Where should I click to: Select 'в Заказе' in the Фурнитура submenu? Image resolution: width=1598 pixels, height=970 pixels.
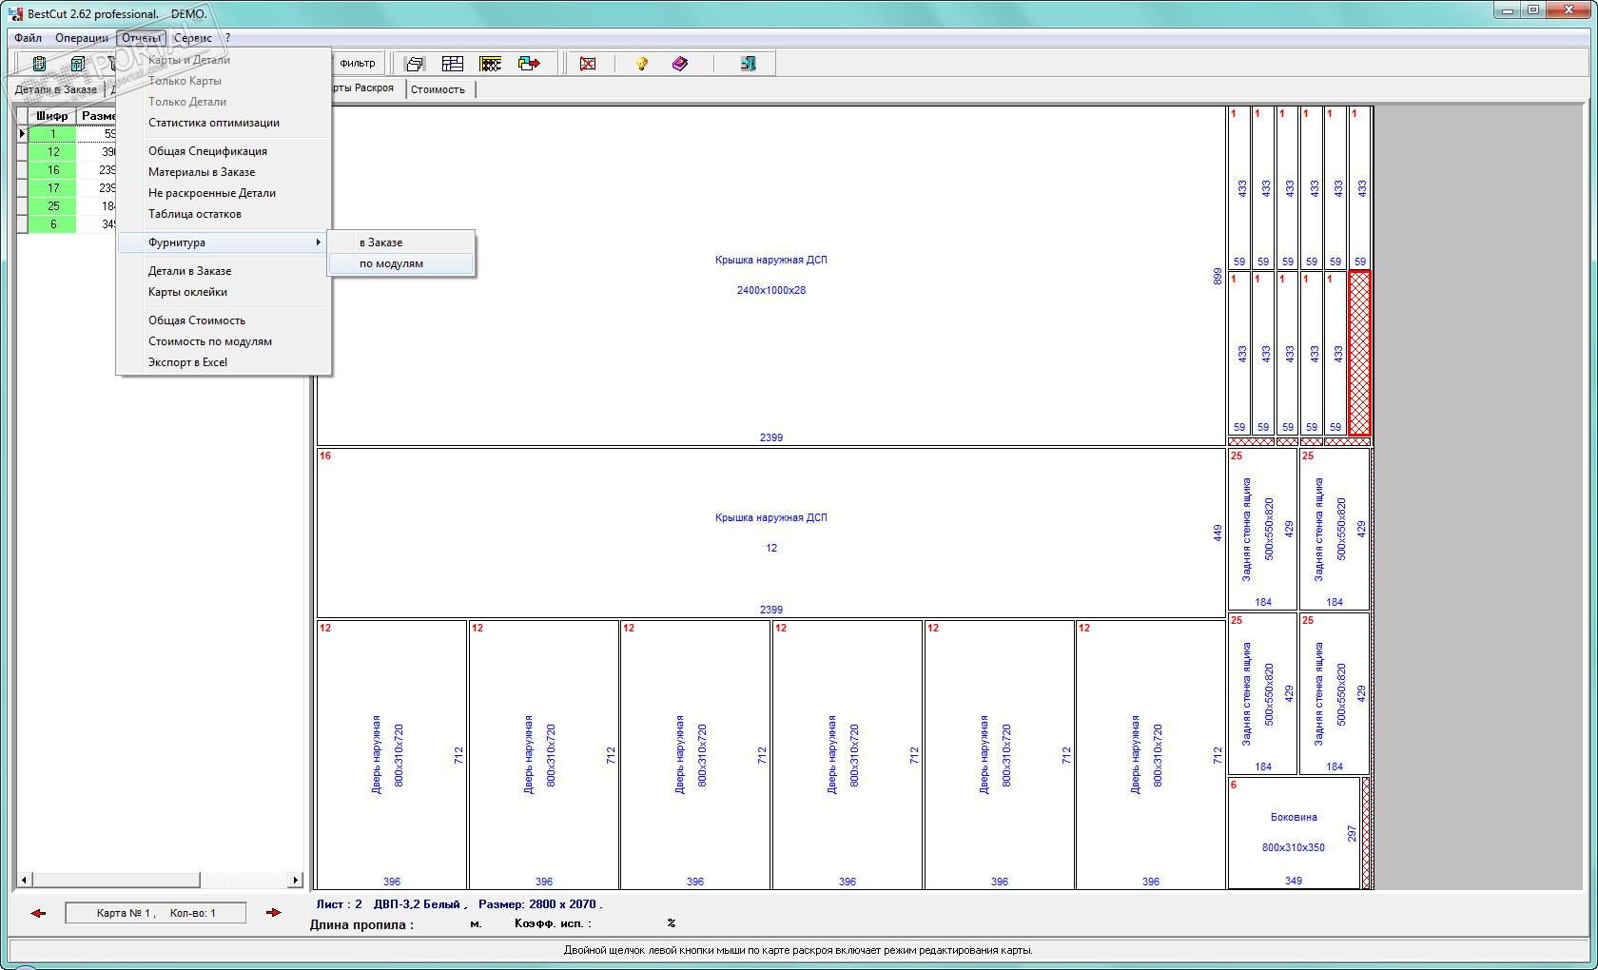click(x=400, y=242)
